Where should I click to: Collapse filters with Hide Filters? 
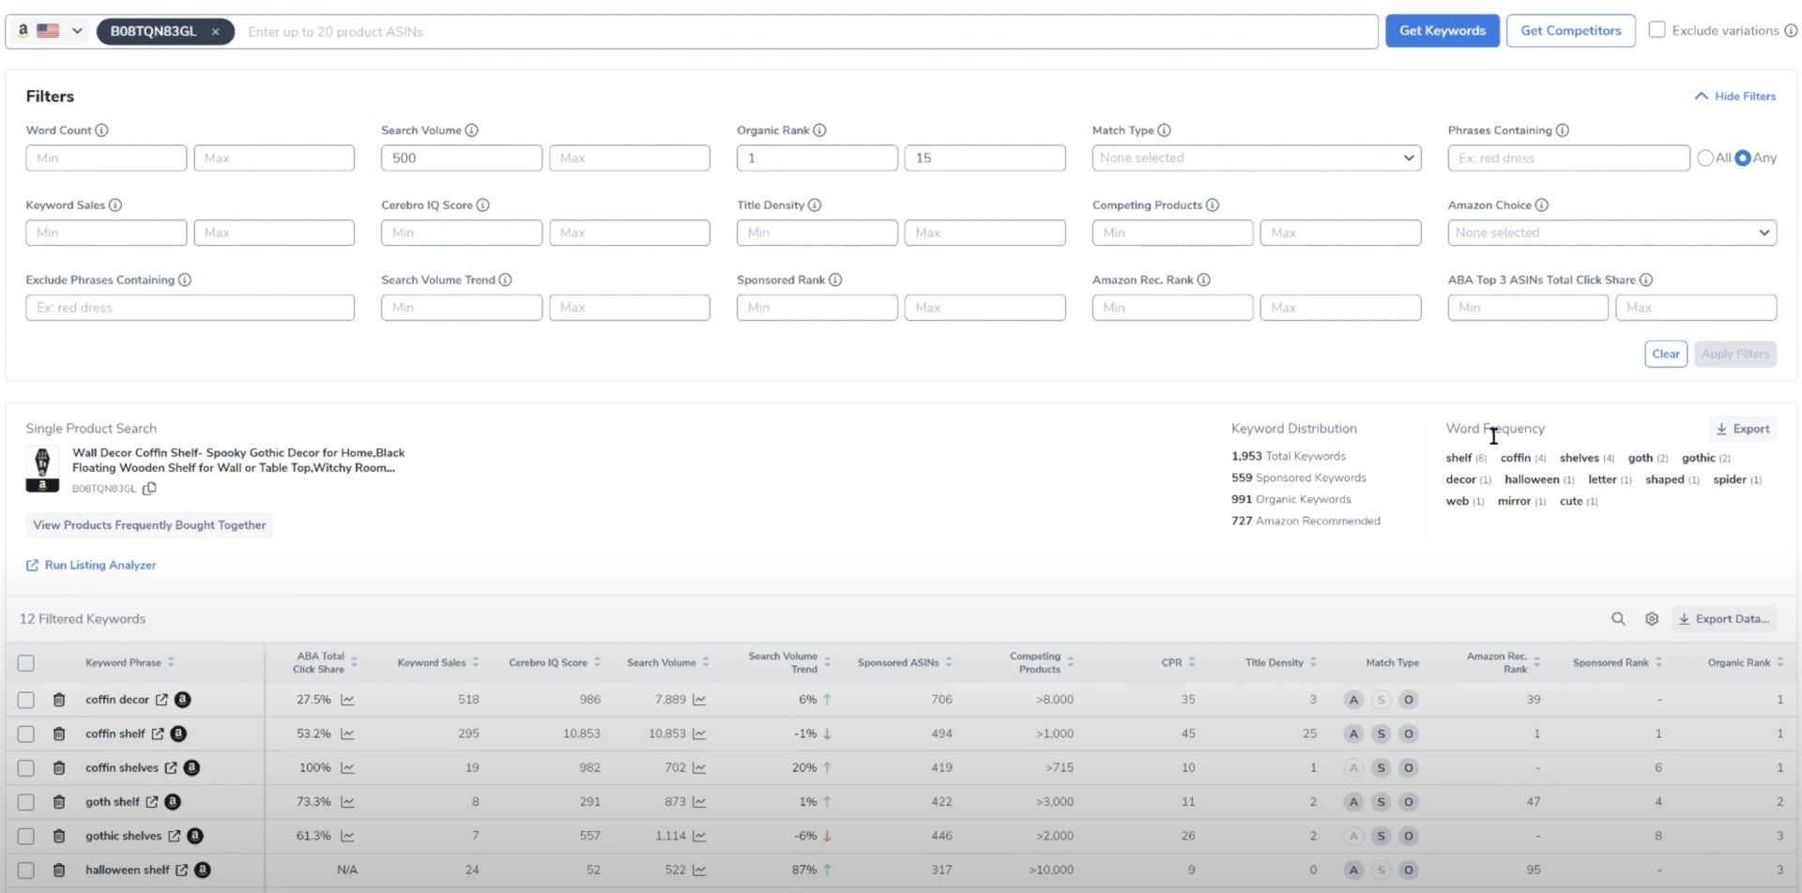coord(1735,96)
